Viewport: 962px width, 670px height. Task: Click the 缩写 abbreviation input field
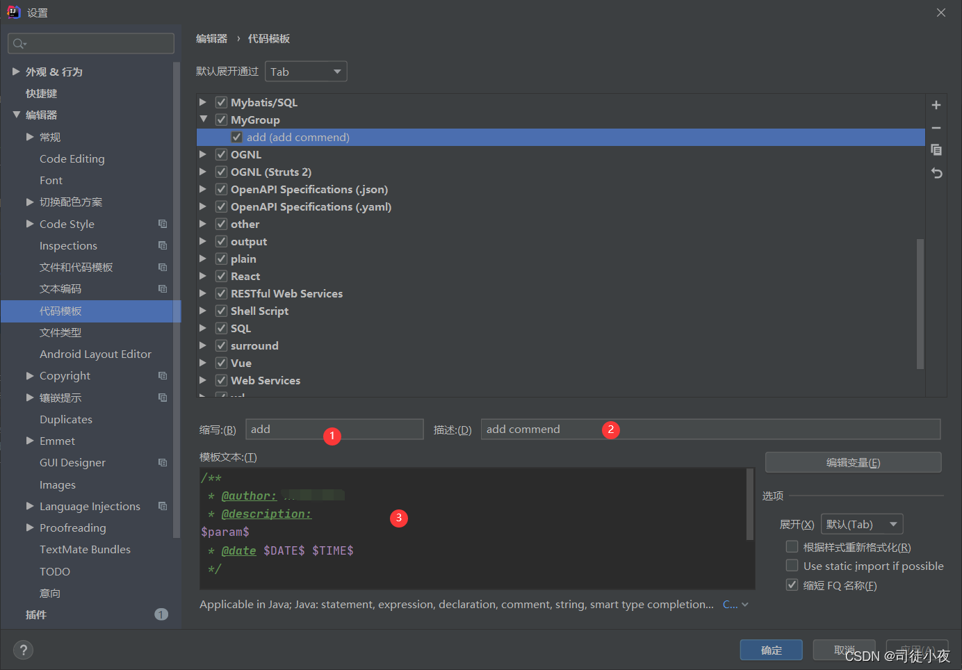click(334, 429)
